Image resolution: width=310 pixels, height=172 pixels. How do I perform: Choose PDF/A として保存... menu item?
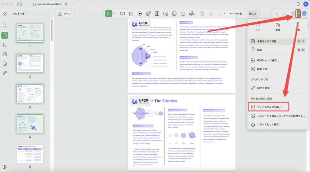click(x=278, y=60)
